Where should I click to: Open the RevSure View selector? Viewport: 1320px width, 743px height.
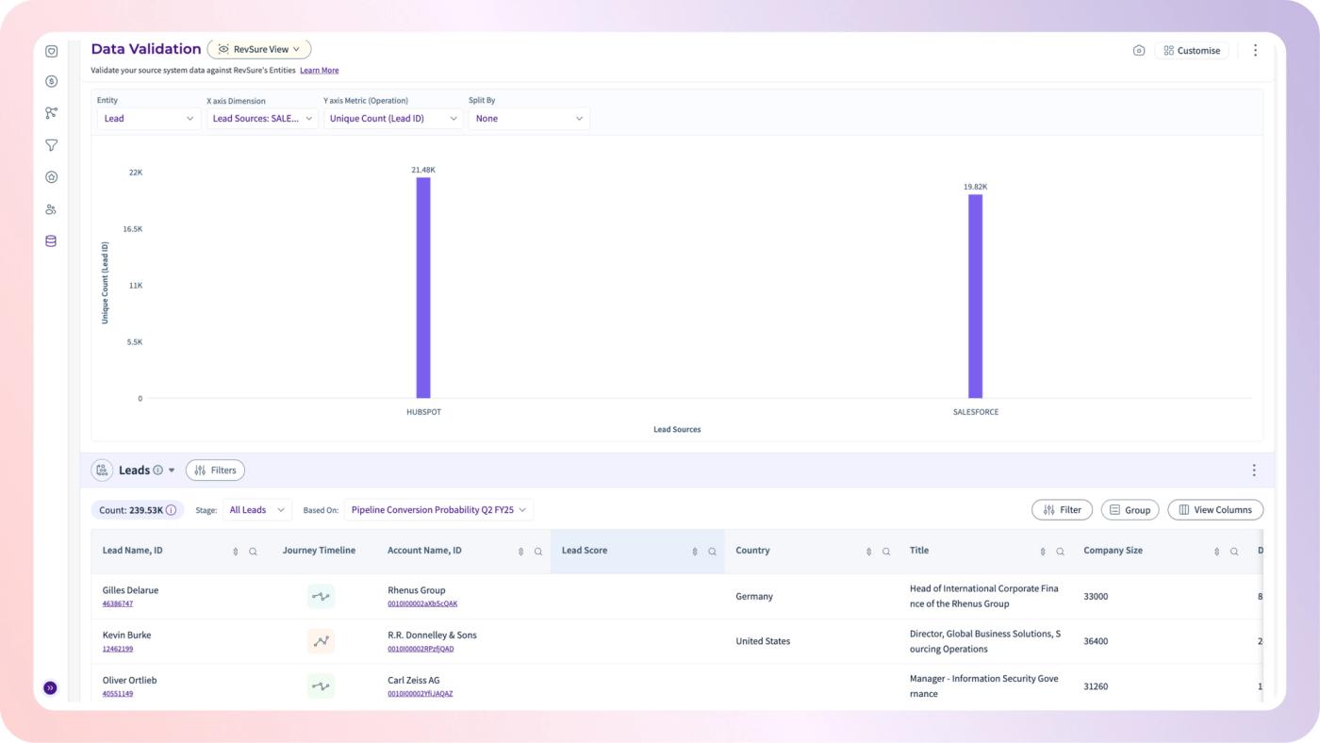pyautogui.click(x=259, y=49)
